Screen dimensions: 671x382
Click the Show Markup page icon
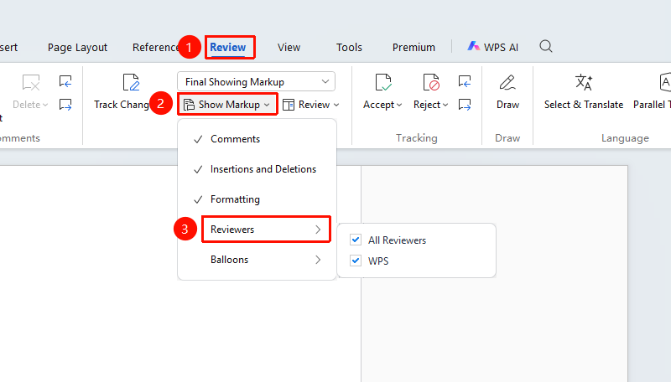click(189, 105)
